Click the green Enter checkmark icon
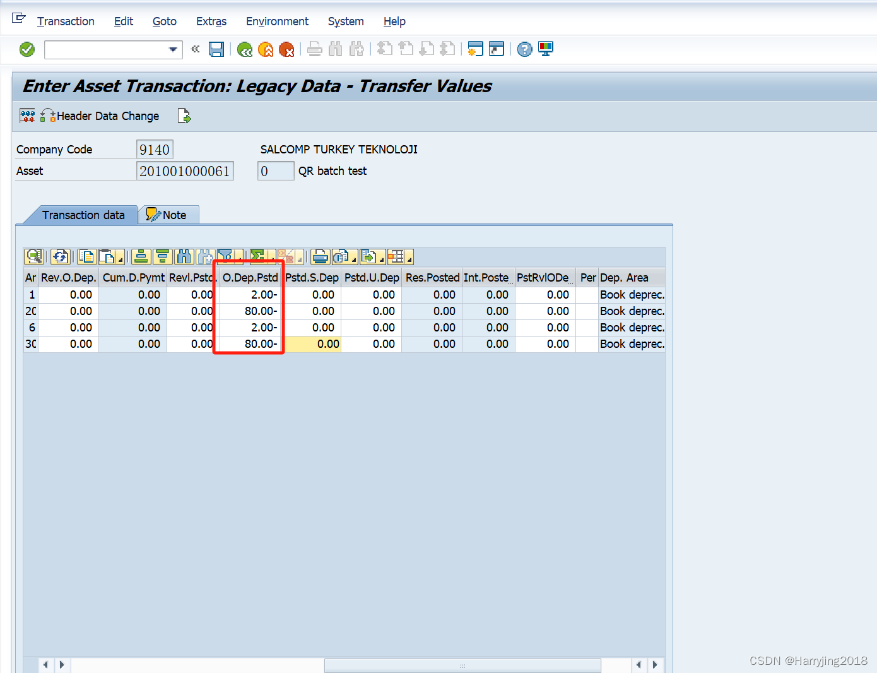Viewport: 877px width, 673px height. pos(27,49)
